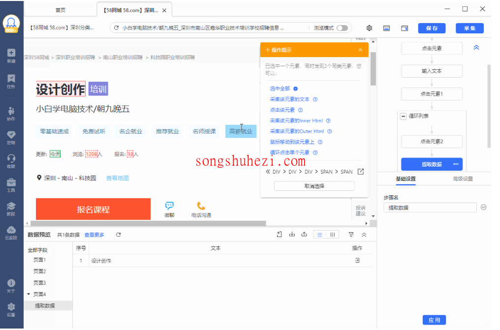The width and height of the screenshot is (500, 330).
Task: Collapse the data preview panel with double chevron
Action: click(x=364, y=235)
